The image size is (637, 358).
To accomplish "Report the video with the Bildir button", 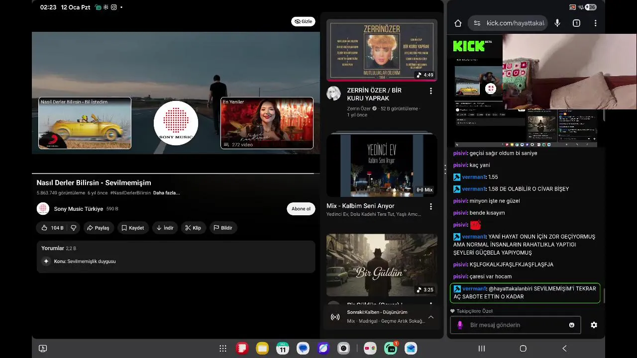I will point(223,228).
